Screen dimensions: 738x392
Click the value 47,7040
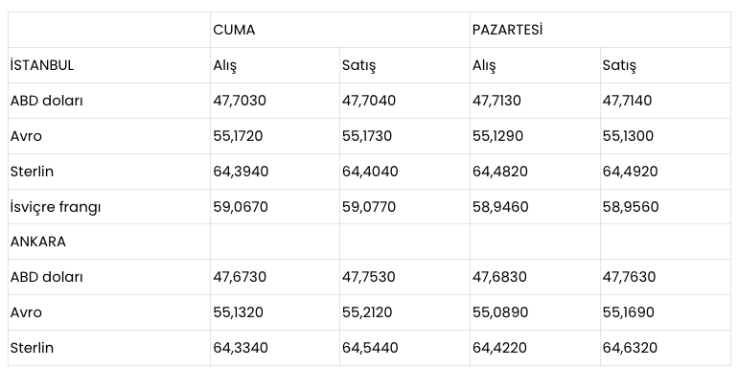[x=369, y=101]
